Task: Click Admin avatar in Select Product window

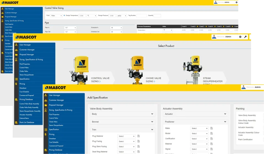Action: pyautogui.click(x=214, y=37)
